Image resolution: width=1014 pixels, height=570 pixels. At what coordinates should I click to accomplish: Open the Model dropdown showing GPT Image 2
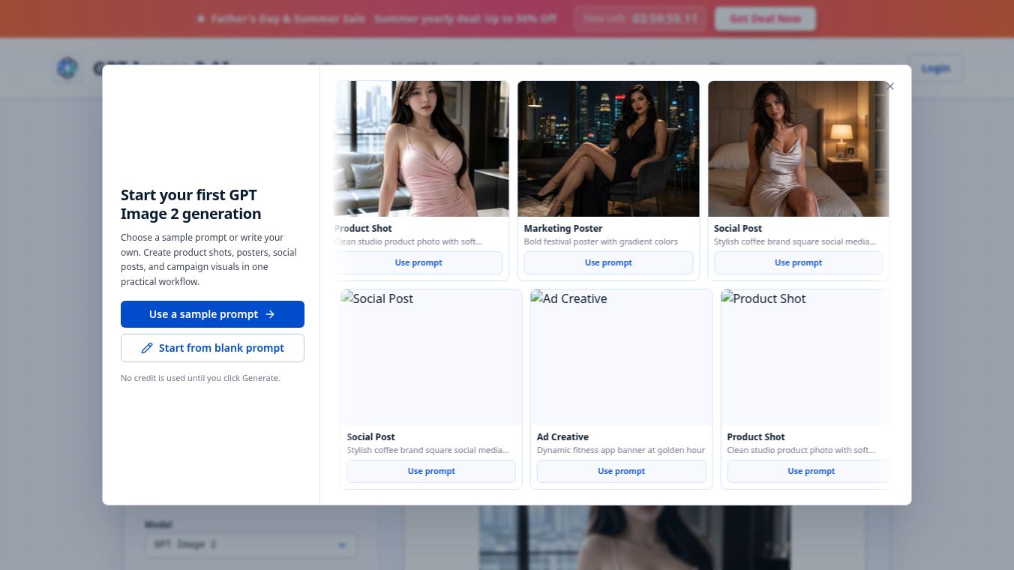coord(250,544)
